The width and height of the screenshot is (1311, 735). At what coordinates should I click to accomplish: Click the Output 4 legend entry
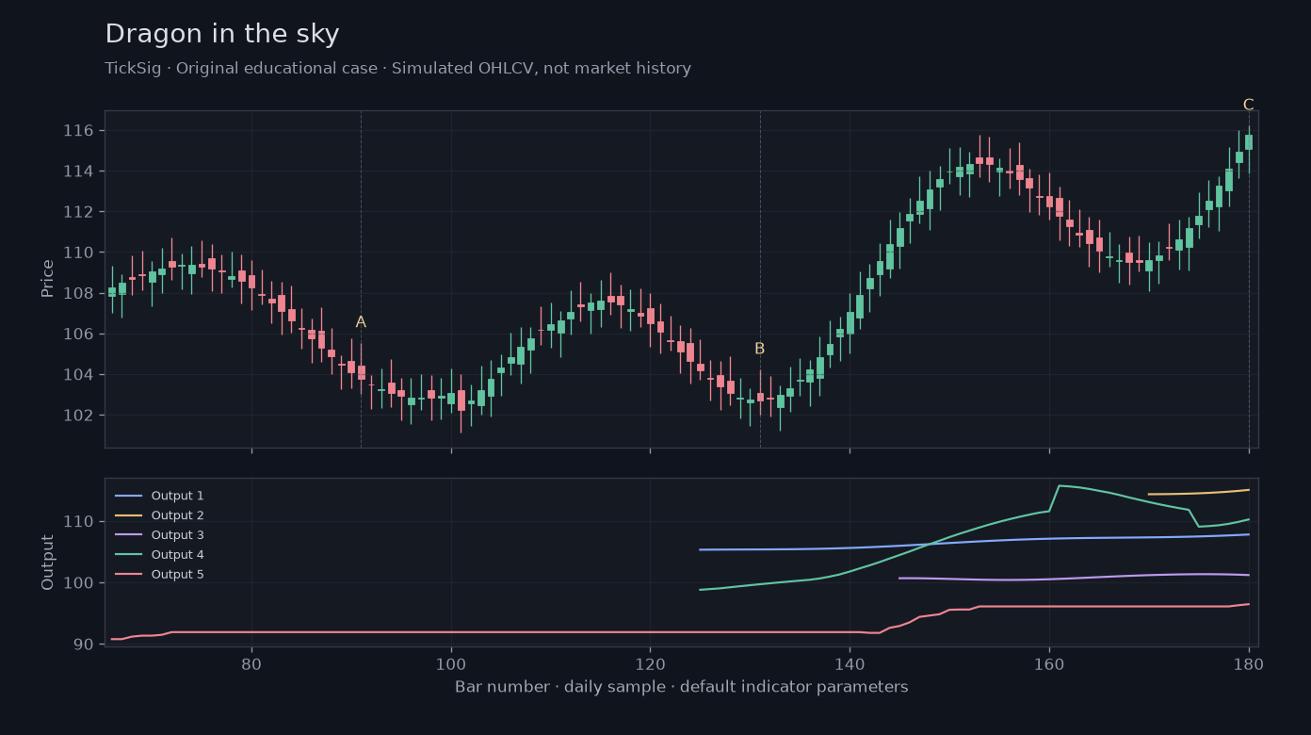(x=159, y=555)
